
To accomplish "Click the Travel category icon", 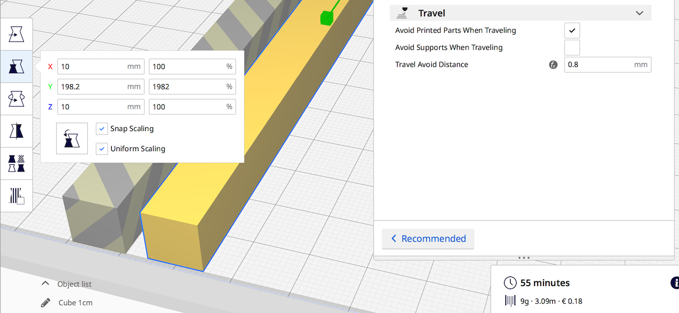I will point(403,13).
